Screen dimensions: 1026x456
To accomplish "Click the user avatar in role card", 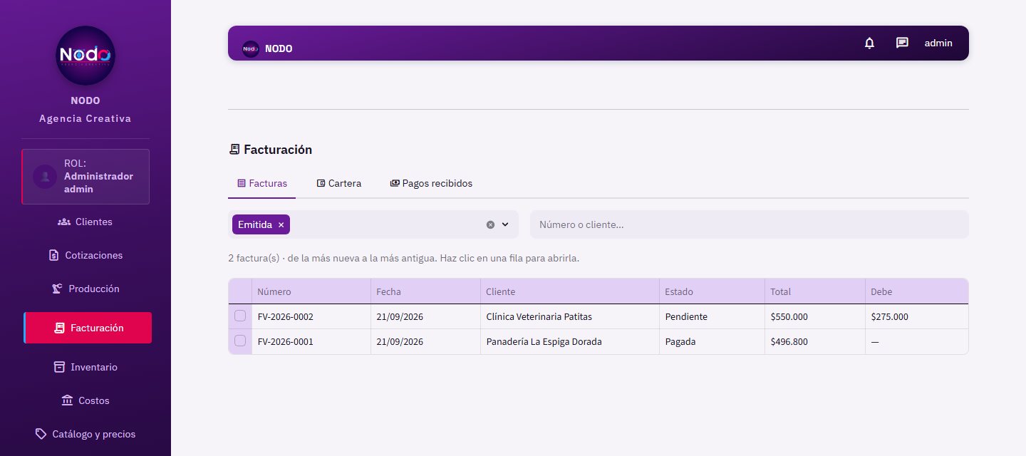I will [45, 176].
